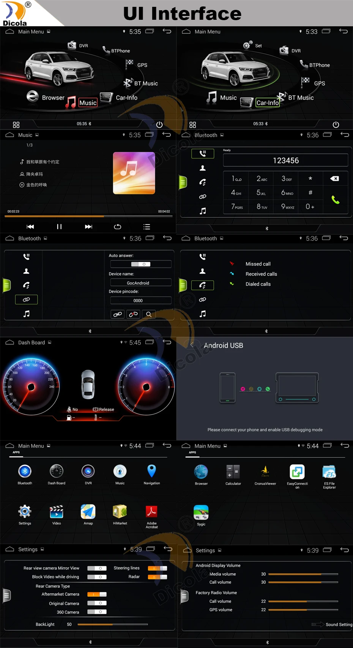Image resolution: width=353 pixels, height=648 pixels.
Task: Enable the 360 Camera switch
Action: (x=97, y=612)
